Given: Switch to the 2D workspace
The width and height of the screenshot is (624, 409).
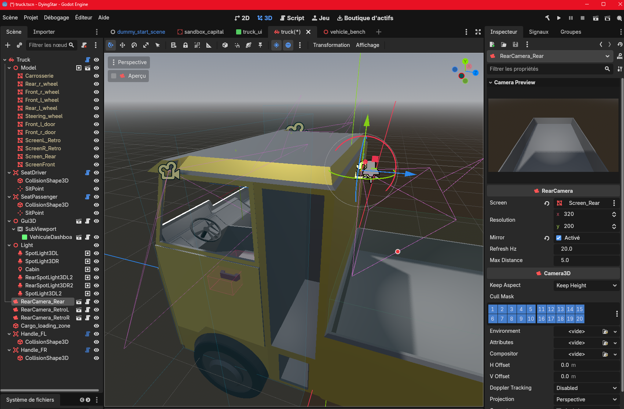Looking at the screenshot, I should click(242, 18).
